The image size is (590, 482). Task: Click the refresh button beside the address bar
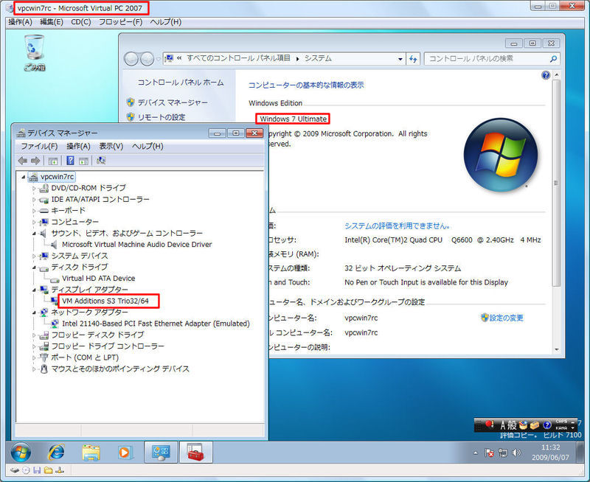point(413,59)
